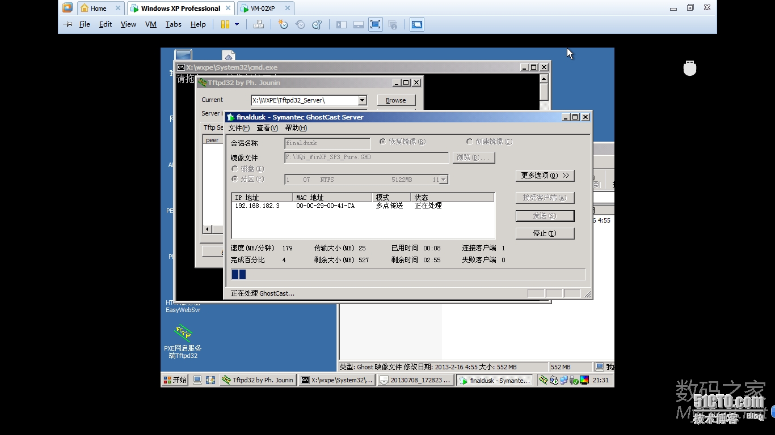The image size is (775, 435).
Task: Click the Tftpd32 system tray icon
Action: click(x=544, y=380)
